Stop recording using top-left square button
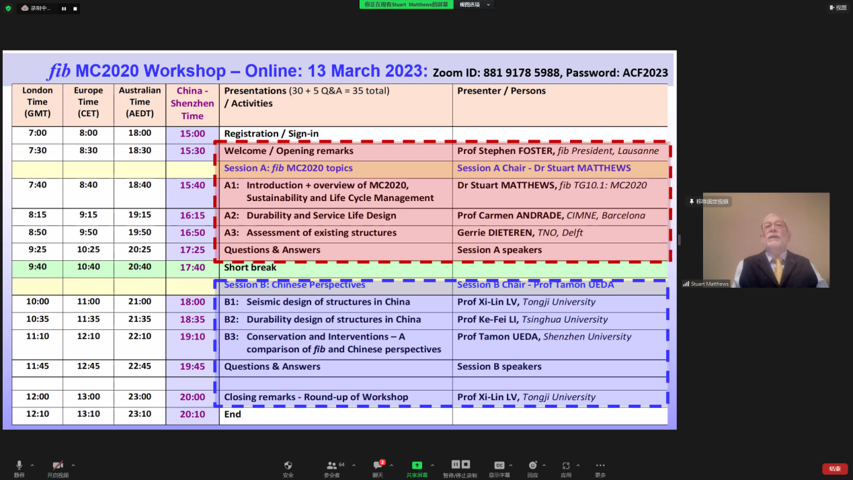The image size is (853, 480). click(75, 9)
